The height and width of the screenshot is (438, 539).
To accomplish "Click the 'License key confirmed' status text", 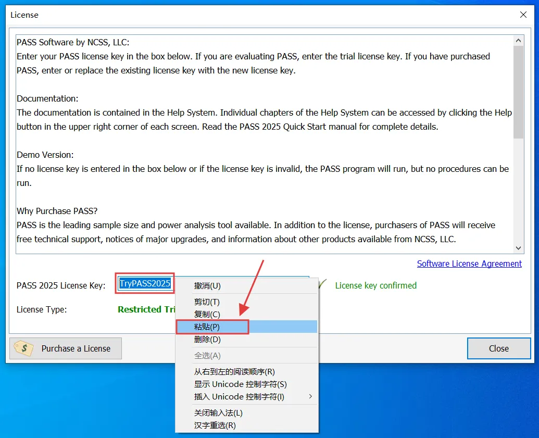I will 375,286.
